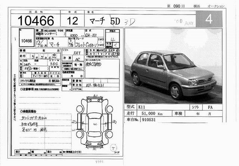Viewport: 239px width, 166px height.
Task: Click the year value 12 in header
Action: point(72,20)
